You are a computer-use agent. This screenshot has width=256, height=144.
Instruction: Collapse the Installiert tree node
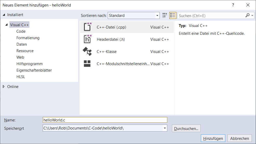(4, 15)
